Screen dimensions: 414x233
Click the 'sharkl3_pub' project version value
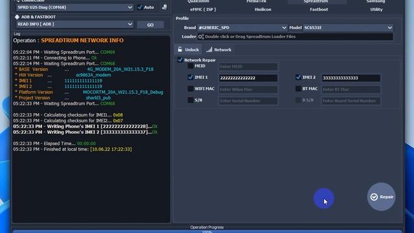point(98,98)
